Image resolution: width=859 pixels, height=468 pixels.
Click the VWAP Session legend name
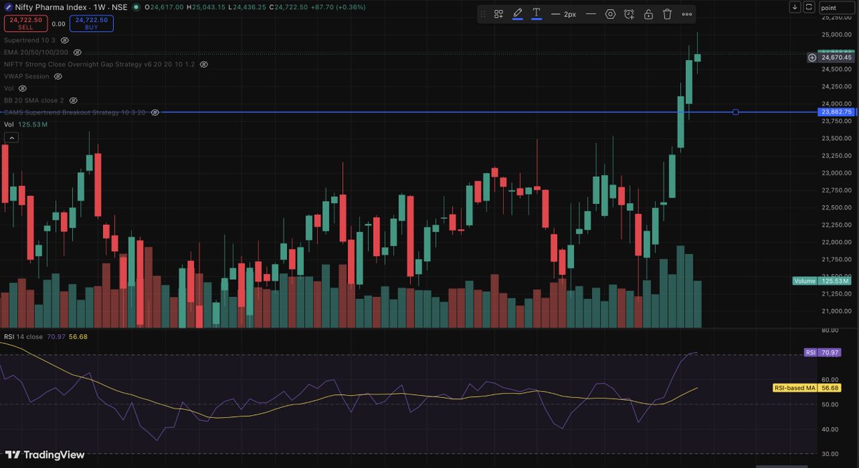(26, 76)
